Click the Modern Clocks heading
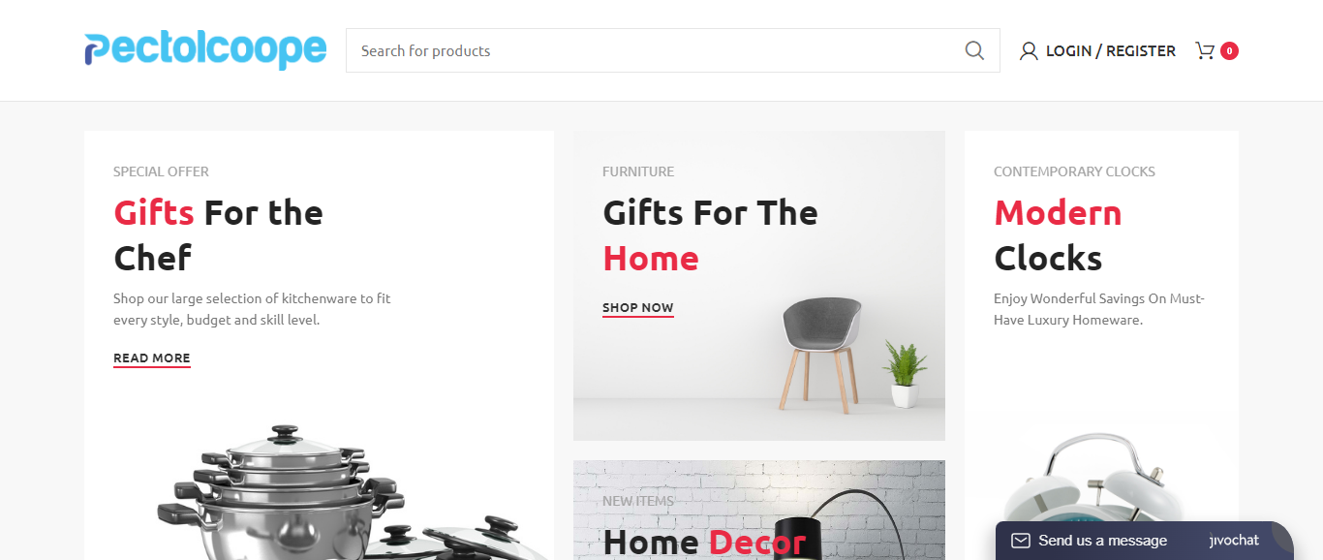 [x=1058, y=235]
